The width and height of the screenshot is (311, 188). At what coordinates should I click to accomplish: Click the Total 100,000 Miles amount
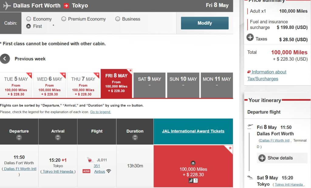tap(289, 52)
